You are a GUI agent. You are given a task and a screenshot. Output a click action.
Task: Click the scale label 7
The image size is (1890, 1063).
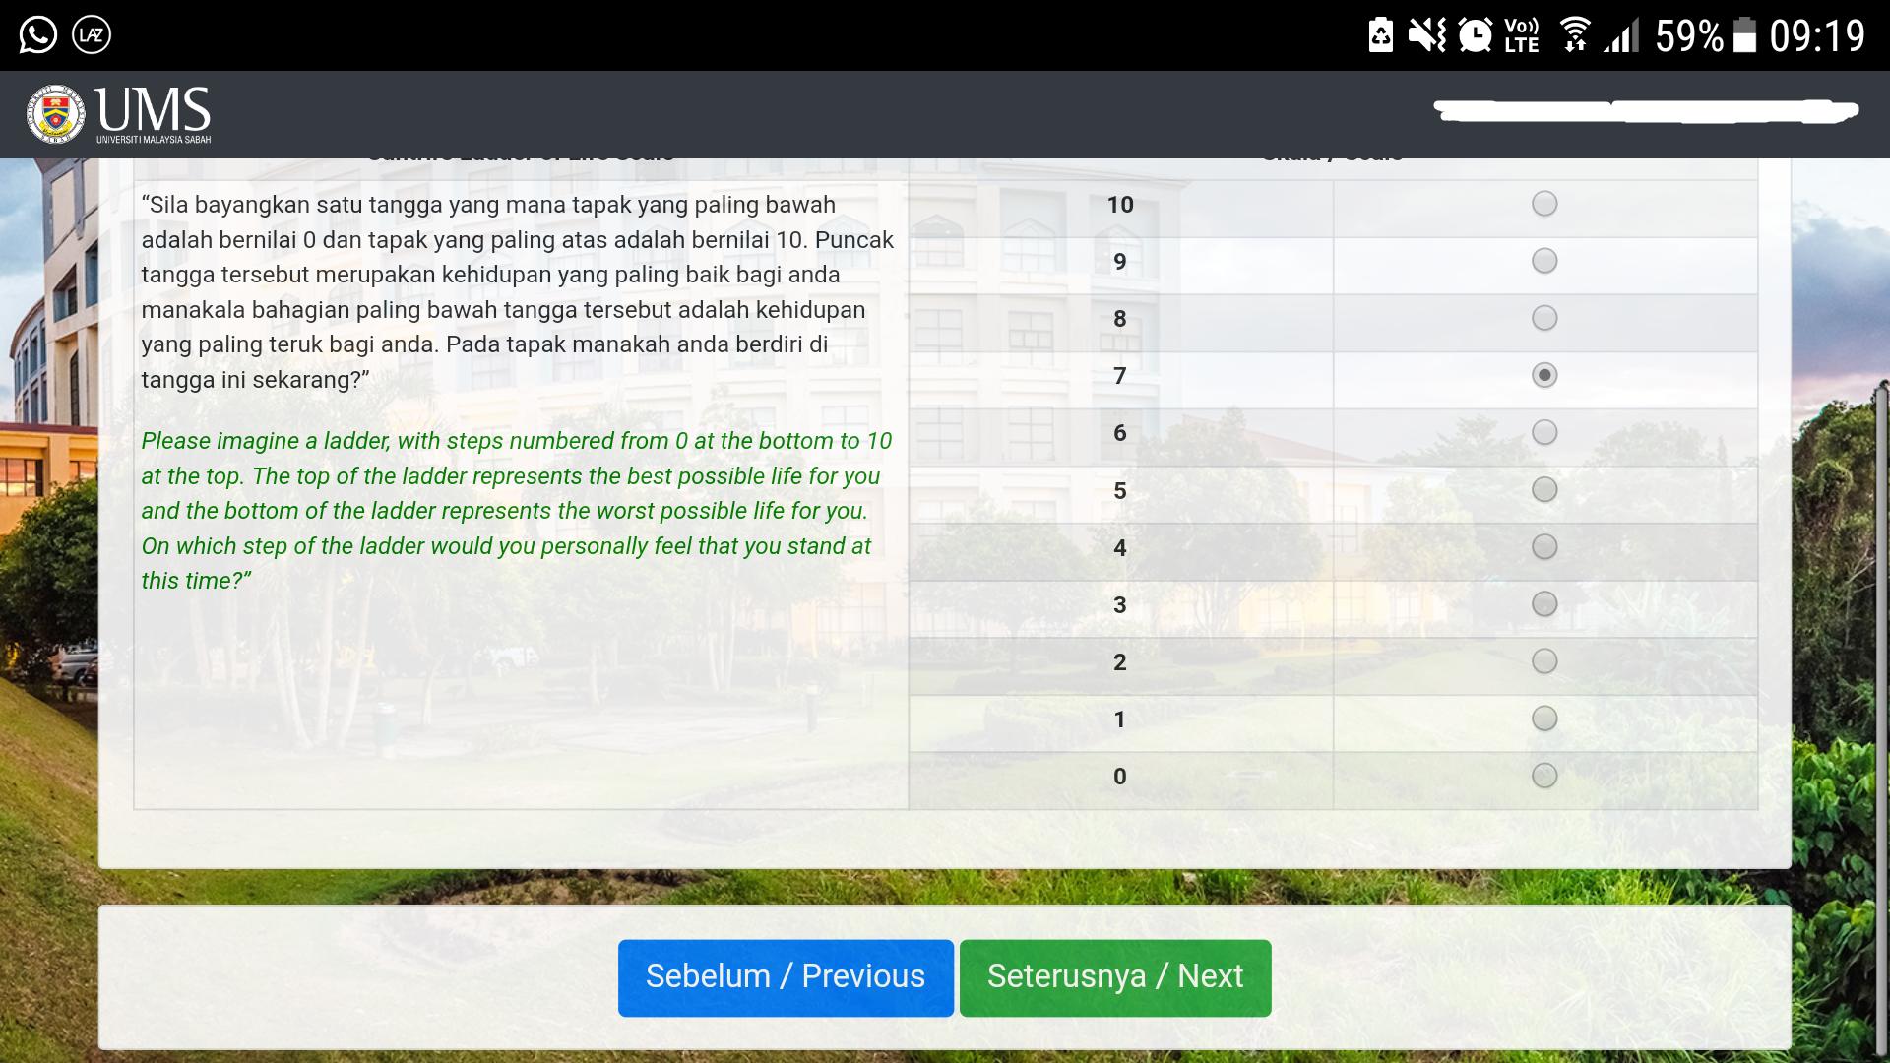[1120, 376]
